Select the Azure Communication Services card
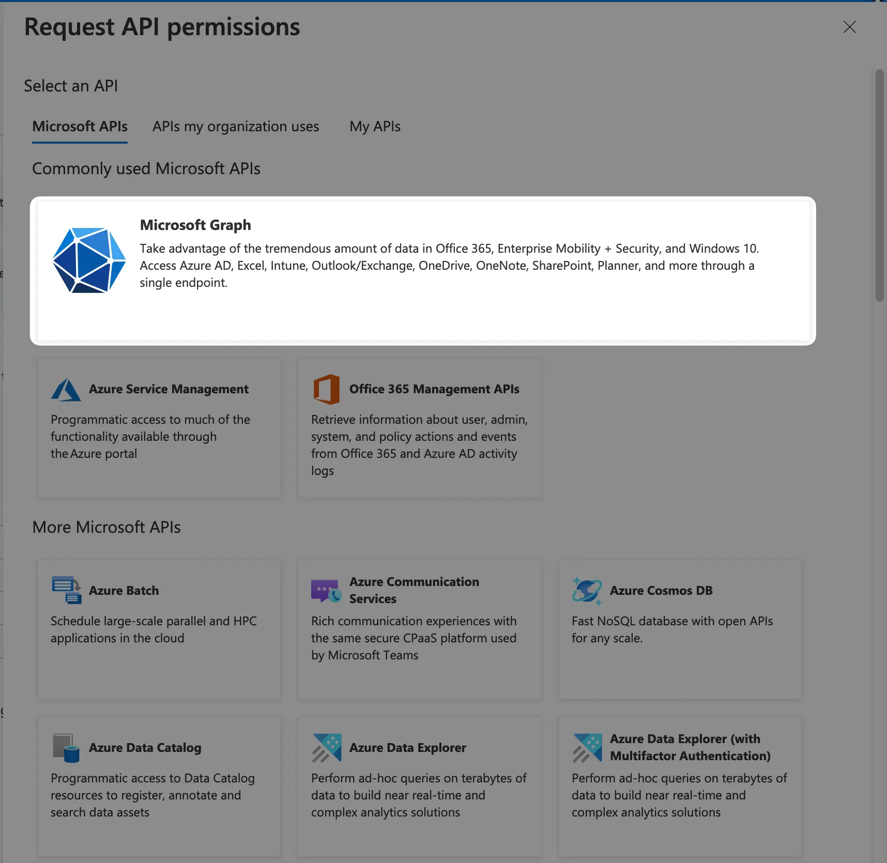 [x=419, y=629]
